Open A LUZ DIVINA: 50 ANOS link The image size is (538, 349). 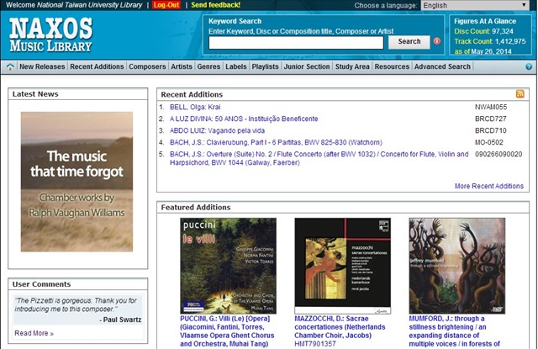pyautogui.click(x=244, y=119)
